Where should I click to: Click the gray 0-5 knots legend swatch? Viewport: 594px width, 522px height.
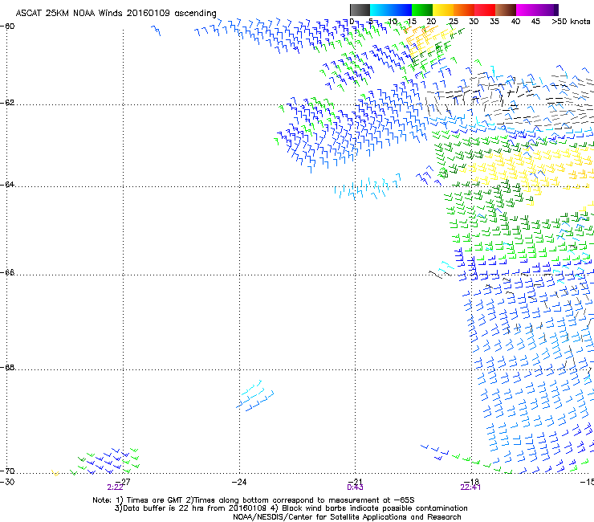[x=360, y=10]
